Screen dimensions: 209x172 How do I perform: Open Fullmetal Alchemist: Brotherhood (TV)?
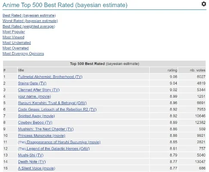[50, 77]
